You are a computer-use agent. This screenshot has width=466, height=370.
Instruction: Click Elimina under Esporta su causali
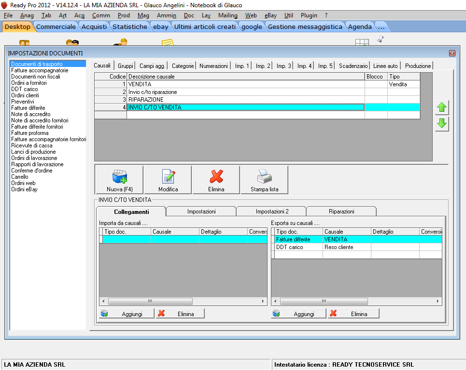(x=353, y=314)
